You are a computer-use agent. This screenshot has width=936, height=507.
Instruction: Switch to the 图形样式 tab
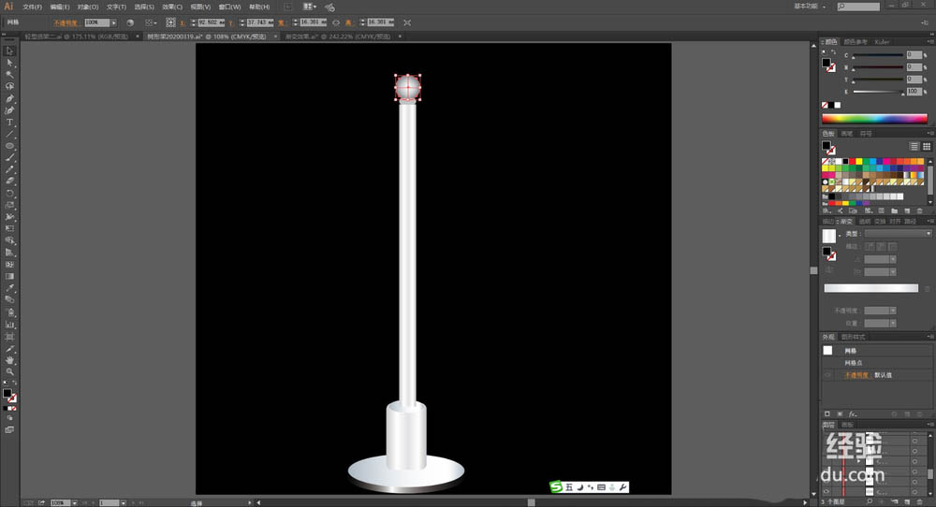tap(853, 337)
